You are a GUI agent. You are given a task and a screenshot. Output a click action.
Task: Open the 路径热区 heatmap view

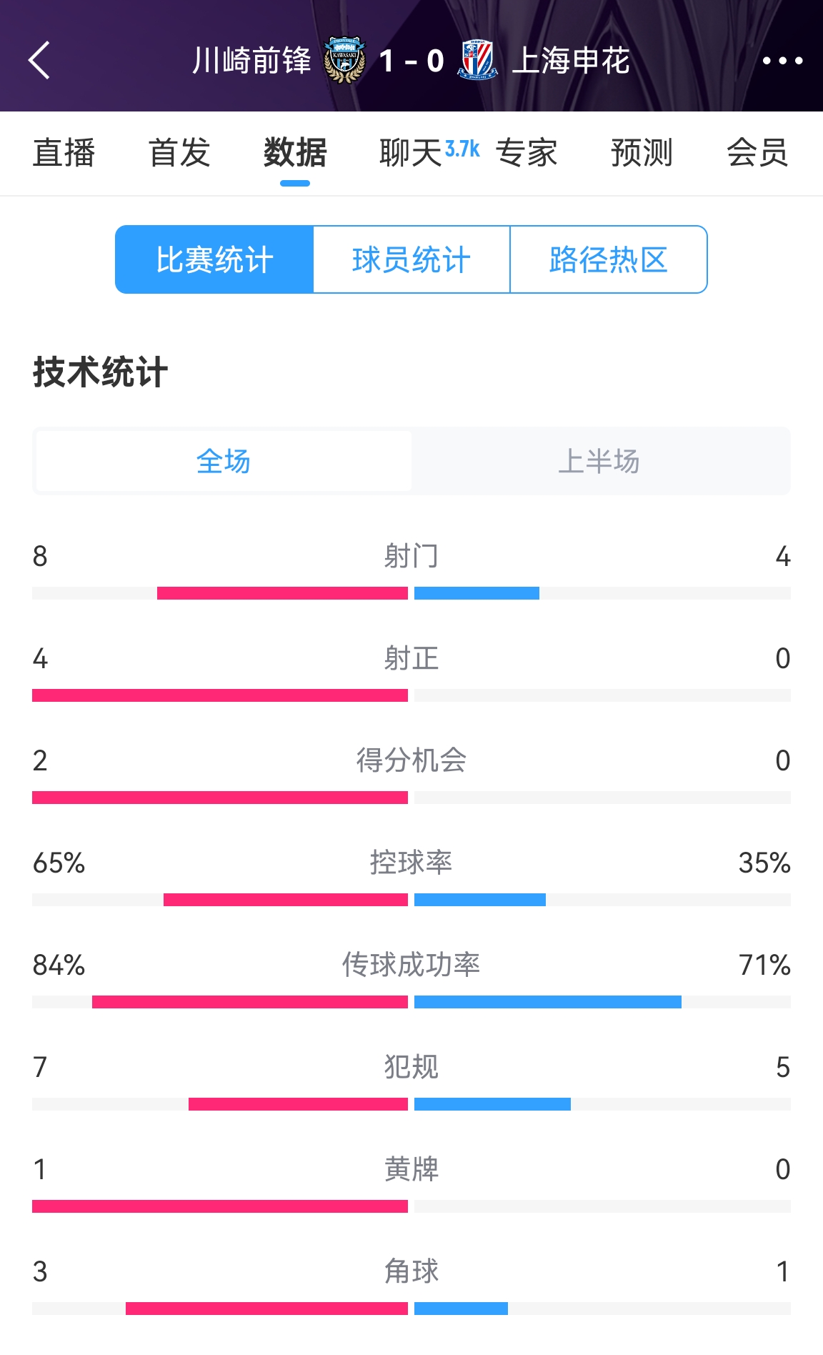point(608,260)
